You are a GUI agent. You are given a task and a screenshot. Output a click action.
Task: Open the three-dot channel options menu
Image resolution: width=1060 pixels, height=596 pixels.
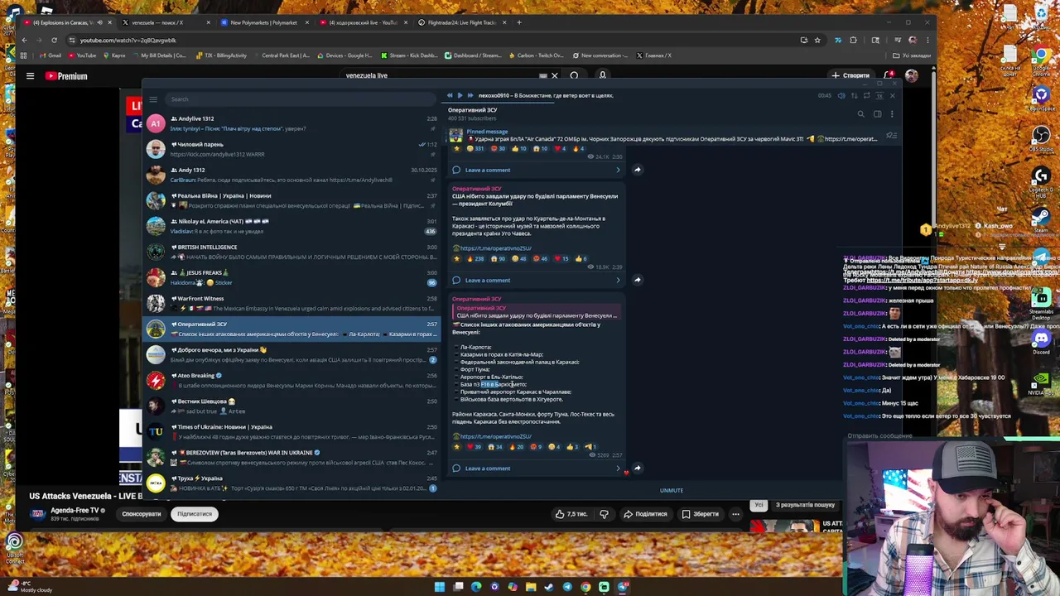point(892,114)
